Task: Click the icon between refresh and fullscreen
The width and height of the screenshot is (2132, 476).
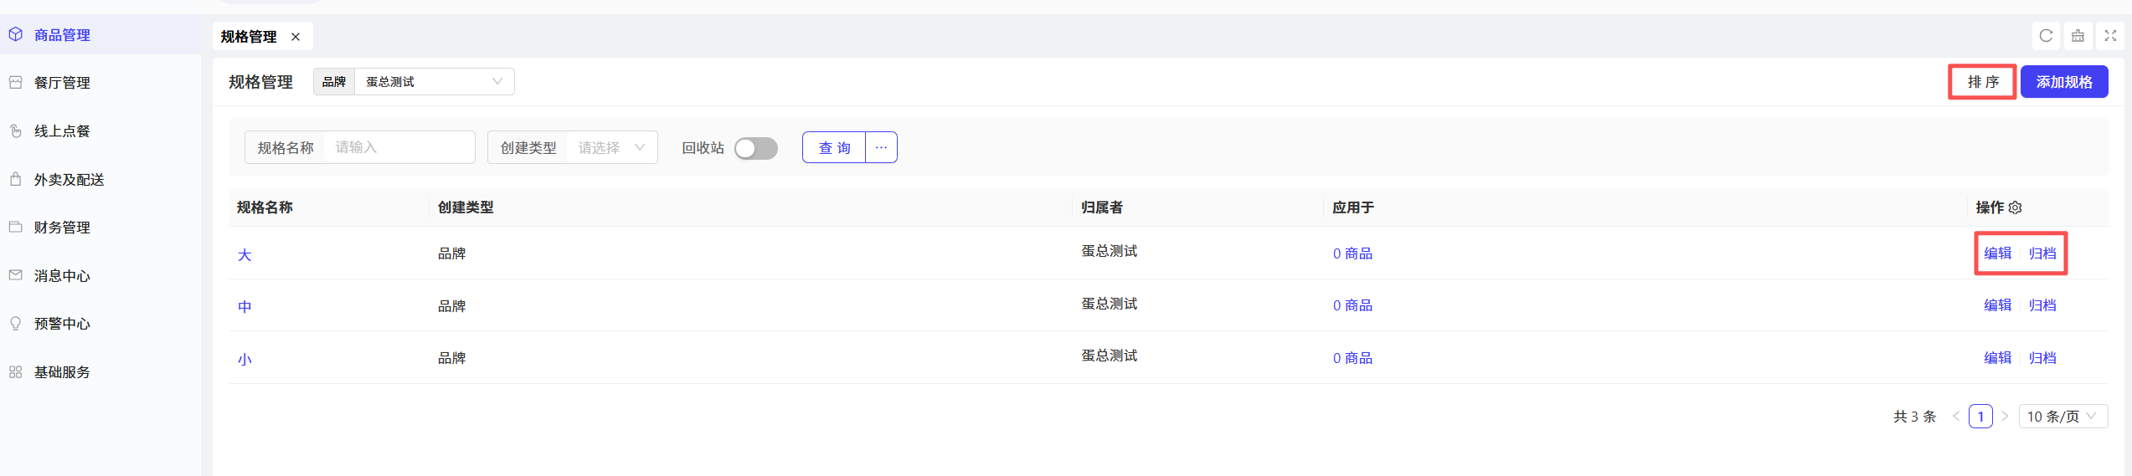Action: pos(2078,36)
